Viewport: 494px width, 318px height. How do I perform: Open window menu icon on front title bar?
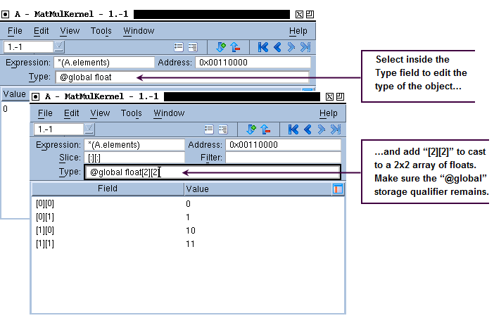(36, 97)
